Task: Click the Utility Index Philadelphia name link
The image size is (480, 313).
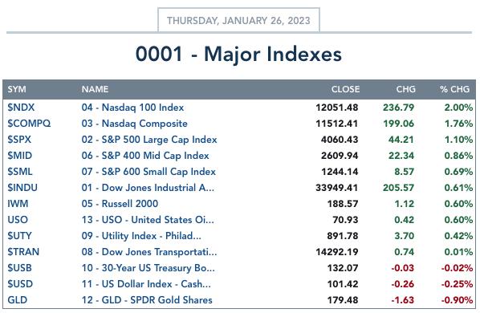Action: 141,236
